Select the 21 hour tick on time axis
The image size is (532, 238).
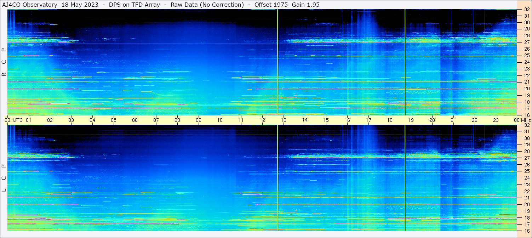coord(453,120)
